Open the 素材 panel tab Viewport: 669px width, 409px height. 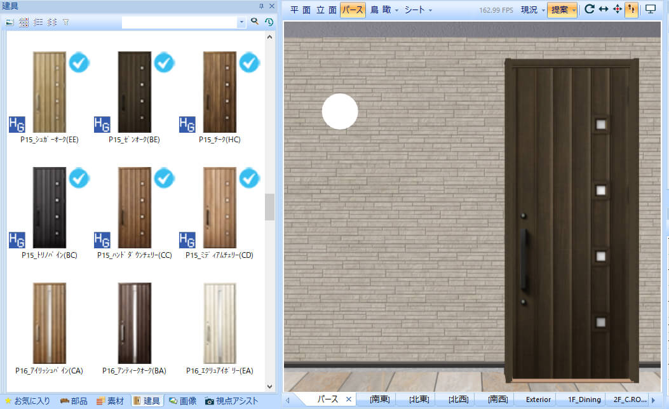111,401
